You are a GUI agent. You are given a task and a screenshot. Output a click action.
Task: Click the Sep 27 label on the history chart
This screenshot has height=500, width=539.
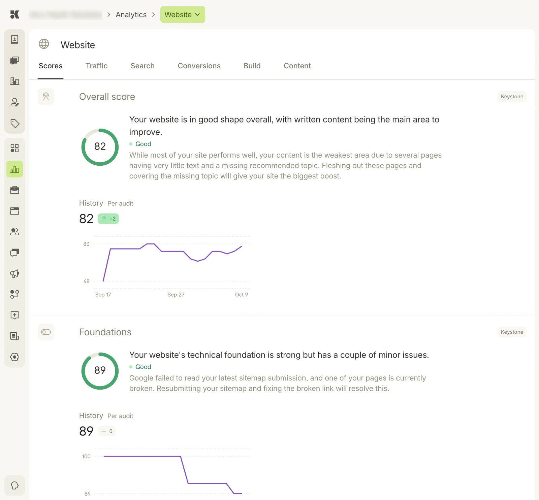tap(176, 295)
